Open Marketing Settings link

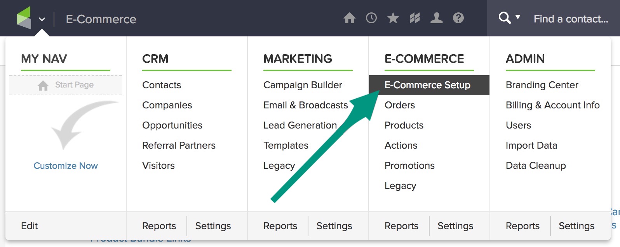pos(334,226)
